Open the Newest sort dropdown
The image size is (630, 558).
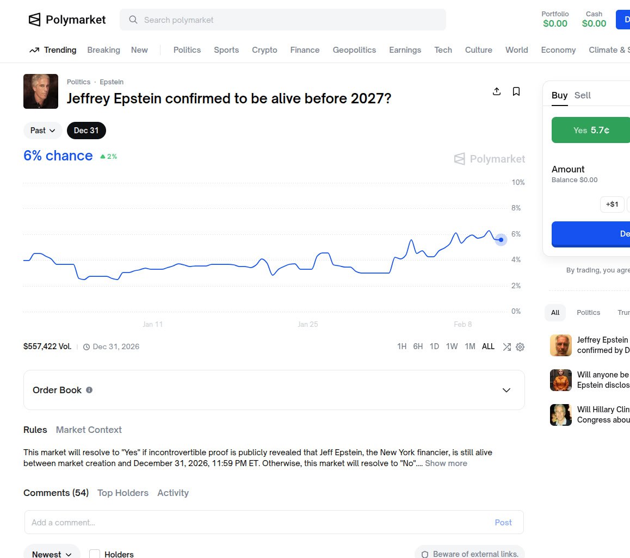[x=52, y=554]
